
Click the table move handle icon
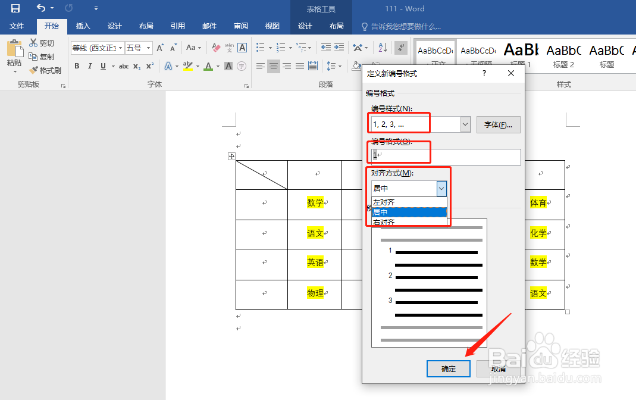click(x=231, y=156)
